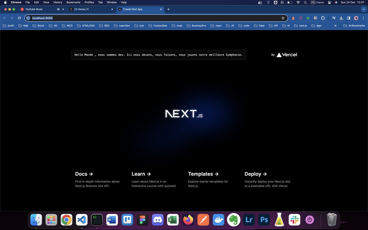The width and height of the screenshot is (368, 230).
Task: Save the page with the Pocket extension
Action: [x=301, y=18]
